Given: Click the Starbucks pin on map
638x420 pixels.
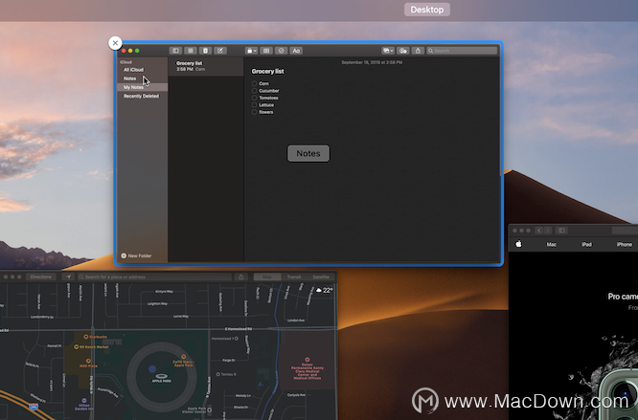Looking at the screenshot, I should 86,337.
